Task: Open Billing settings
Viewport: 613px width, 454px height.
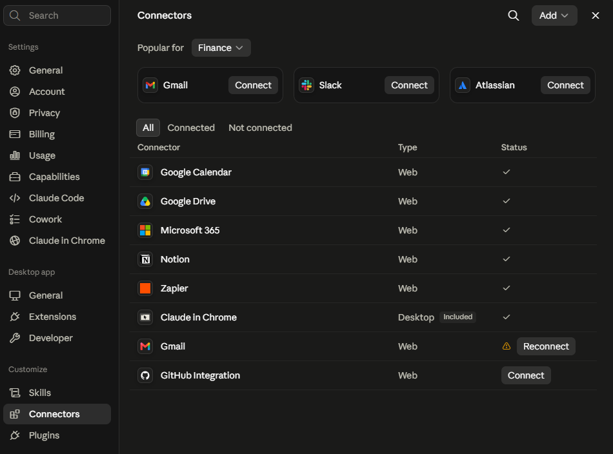Action: click(x=57, y=134)
